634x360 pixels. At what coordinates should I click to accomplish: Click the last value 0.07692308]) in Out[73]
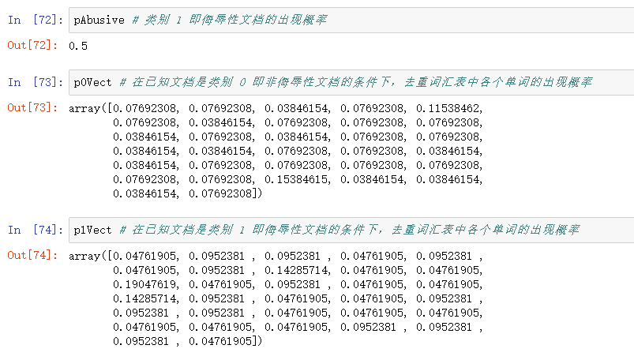pyautogui.click(x=225, y=193)
